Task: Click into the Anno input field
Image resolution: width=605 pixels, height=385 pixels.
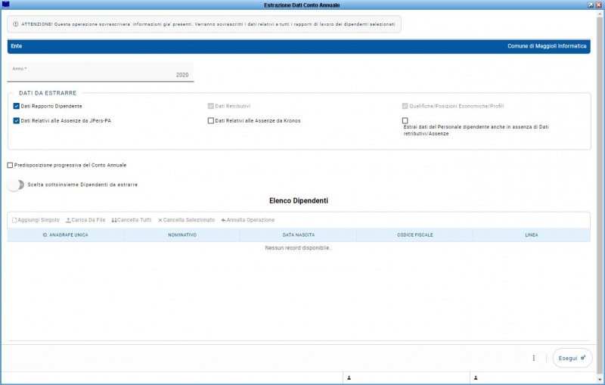Action: point(101,74)
